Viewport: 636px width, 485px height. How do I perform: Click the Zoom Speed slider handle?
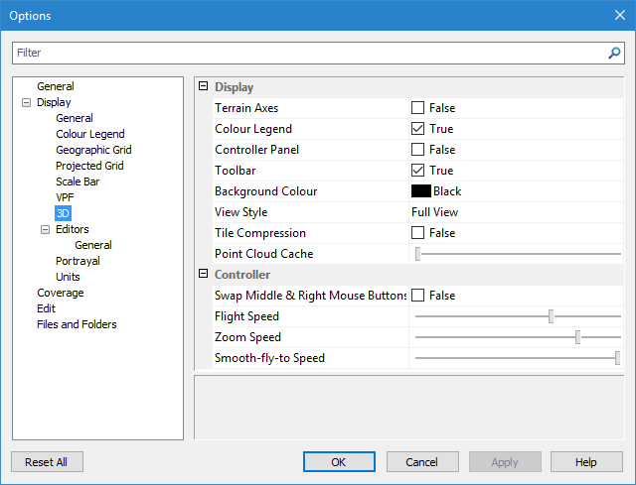tap(577, 337)
